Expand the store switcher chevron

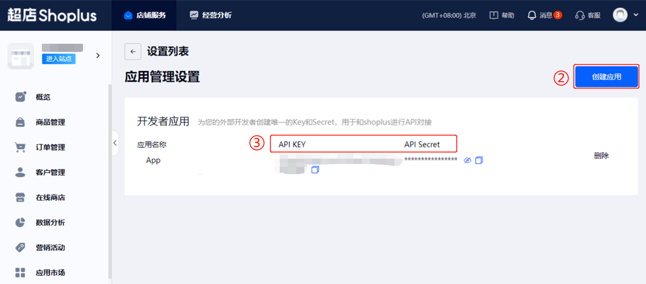(x=97, y=56)
